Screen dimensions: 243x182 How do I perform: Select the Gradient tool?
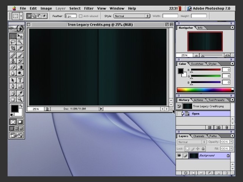20,67
